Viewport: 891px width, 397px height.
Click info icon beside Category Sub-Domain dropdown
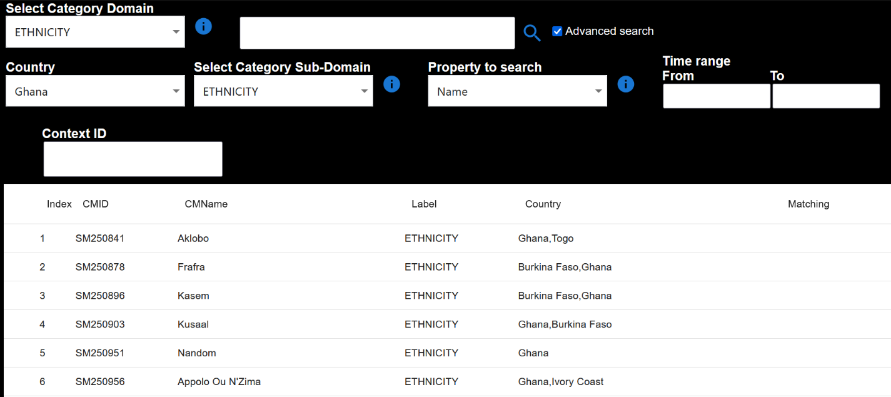tap(391, 84)
